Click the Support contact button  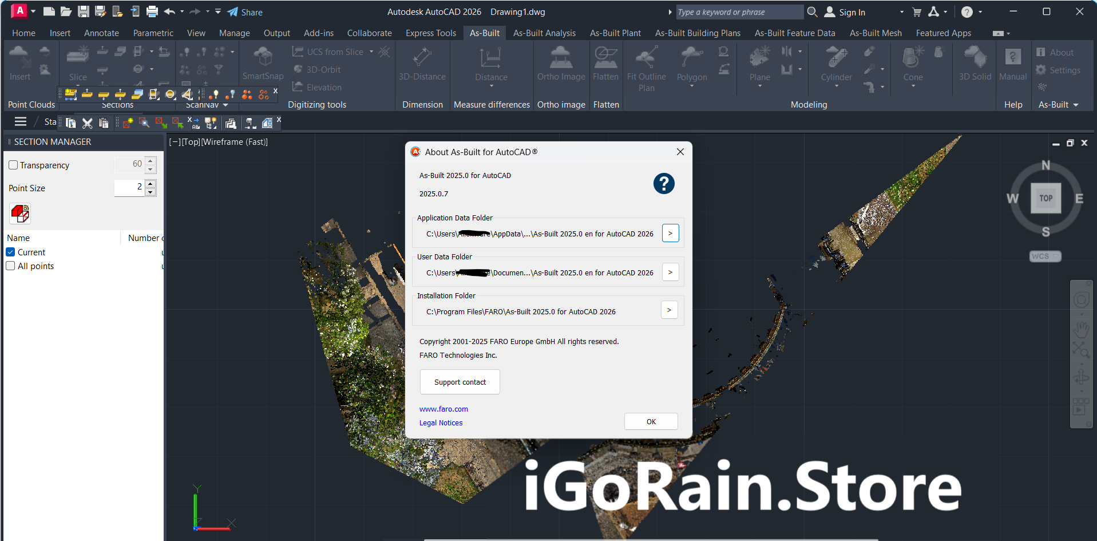[x=460, y=382]
